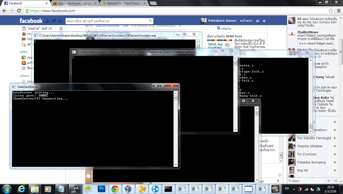The image size is (343, 194).
Task: Open the Chrome hamburger menu
Action: [x=338, y=11]
